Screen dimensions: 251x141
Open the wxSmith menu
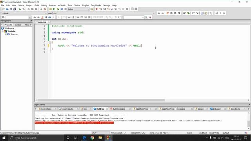coord(62,5)
